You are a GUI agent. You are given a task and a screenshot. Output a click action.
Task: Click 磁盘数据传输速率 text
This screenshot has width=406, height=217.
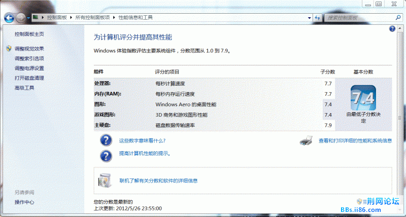pos(175,125)
